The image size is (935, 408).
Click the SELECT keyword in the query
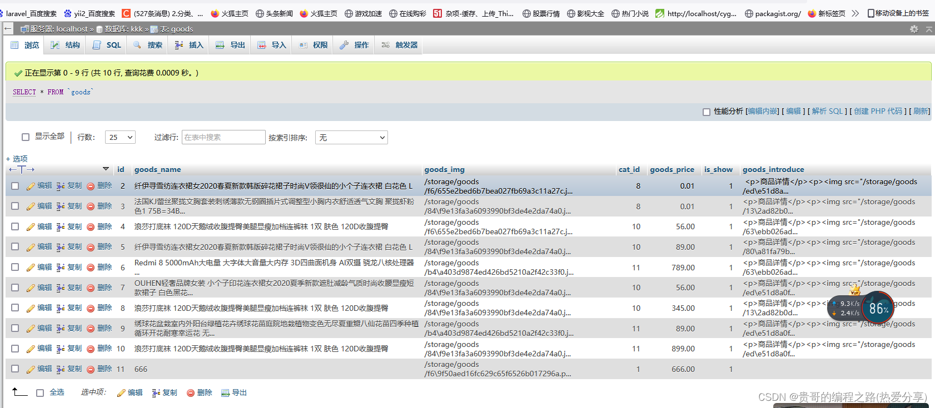[x=24, y=92]
